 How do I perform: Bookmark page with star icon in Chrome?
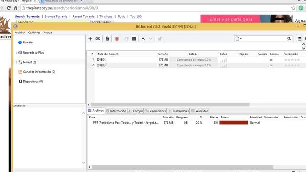coord(293,8)
